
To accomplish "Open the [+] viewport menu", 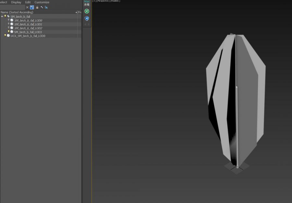I will point(94,1).
